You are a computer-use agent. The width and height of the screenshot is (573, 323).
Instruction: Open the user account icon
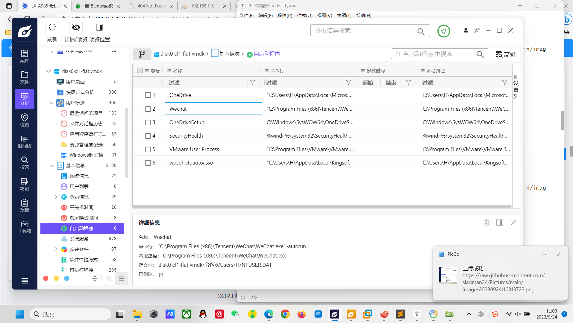(466, 30)
